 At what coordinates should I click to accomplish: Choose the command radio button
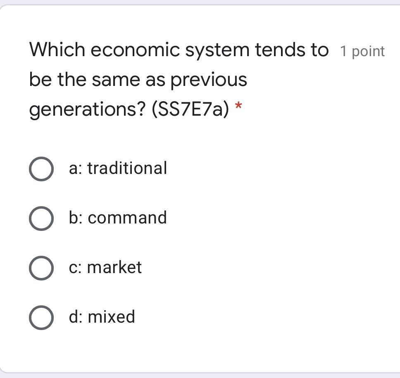tap(41, 219)
